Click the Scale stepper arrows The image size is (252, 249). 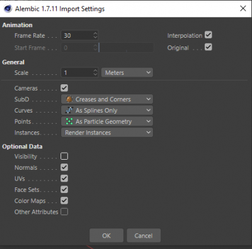(x=95, y=72)
